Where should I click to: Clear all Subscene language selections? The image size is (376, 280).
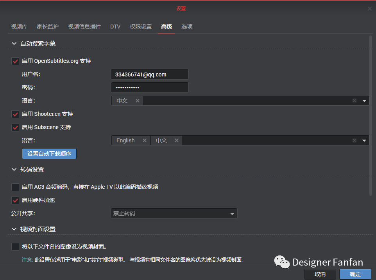(355, 140)
